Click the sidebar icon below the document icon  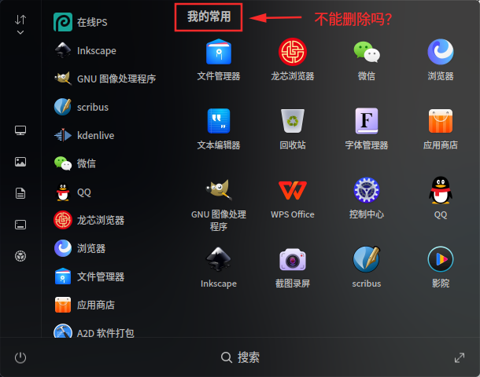click(x=20, y=225)
